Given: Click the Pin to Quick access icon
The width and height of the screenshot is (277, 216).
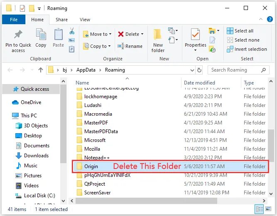Looking at the screenshot, I should 18,35.
